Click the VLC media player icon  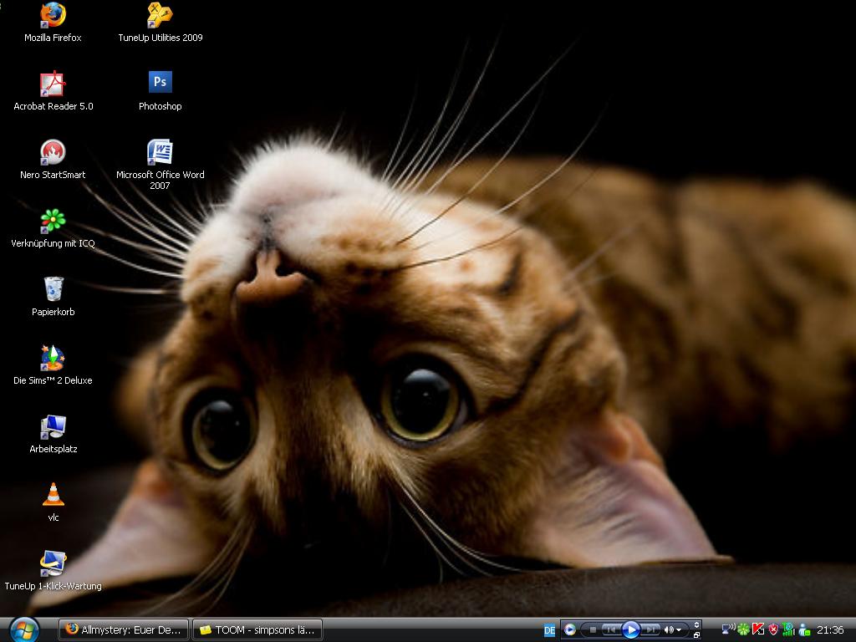pos(53,495)
